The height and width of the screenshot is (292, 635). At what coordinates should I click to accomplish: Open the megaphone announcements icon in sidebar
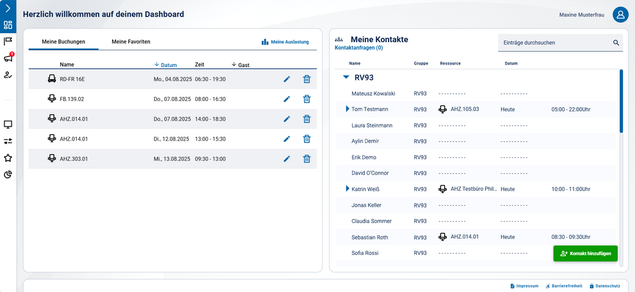pyautogui.click(x=8, y=58)
